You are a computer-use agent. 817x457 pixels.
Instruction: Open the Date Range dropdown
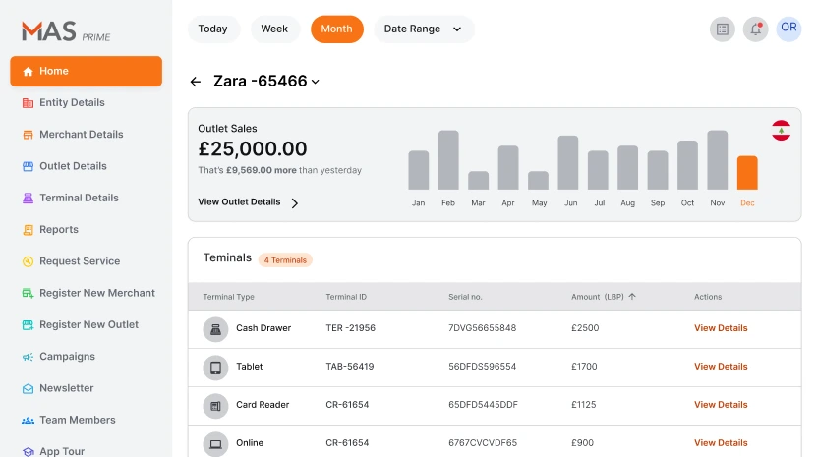(423, 29)
